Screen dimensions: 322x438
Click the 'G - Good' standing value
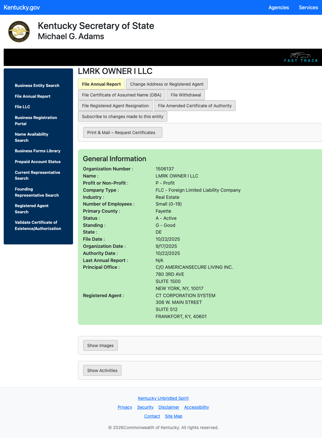click(165, 225)
